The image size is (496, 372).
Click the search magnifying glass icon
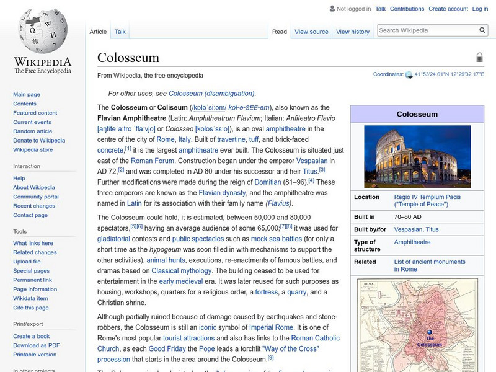pos(482,29)
